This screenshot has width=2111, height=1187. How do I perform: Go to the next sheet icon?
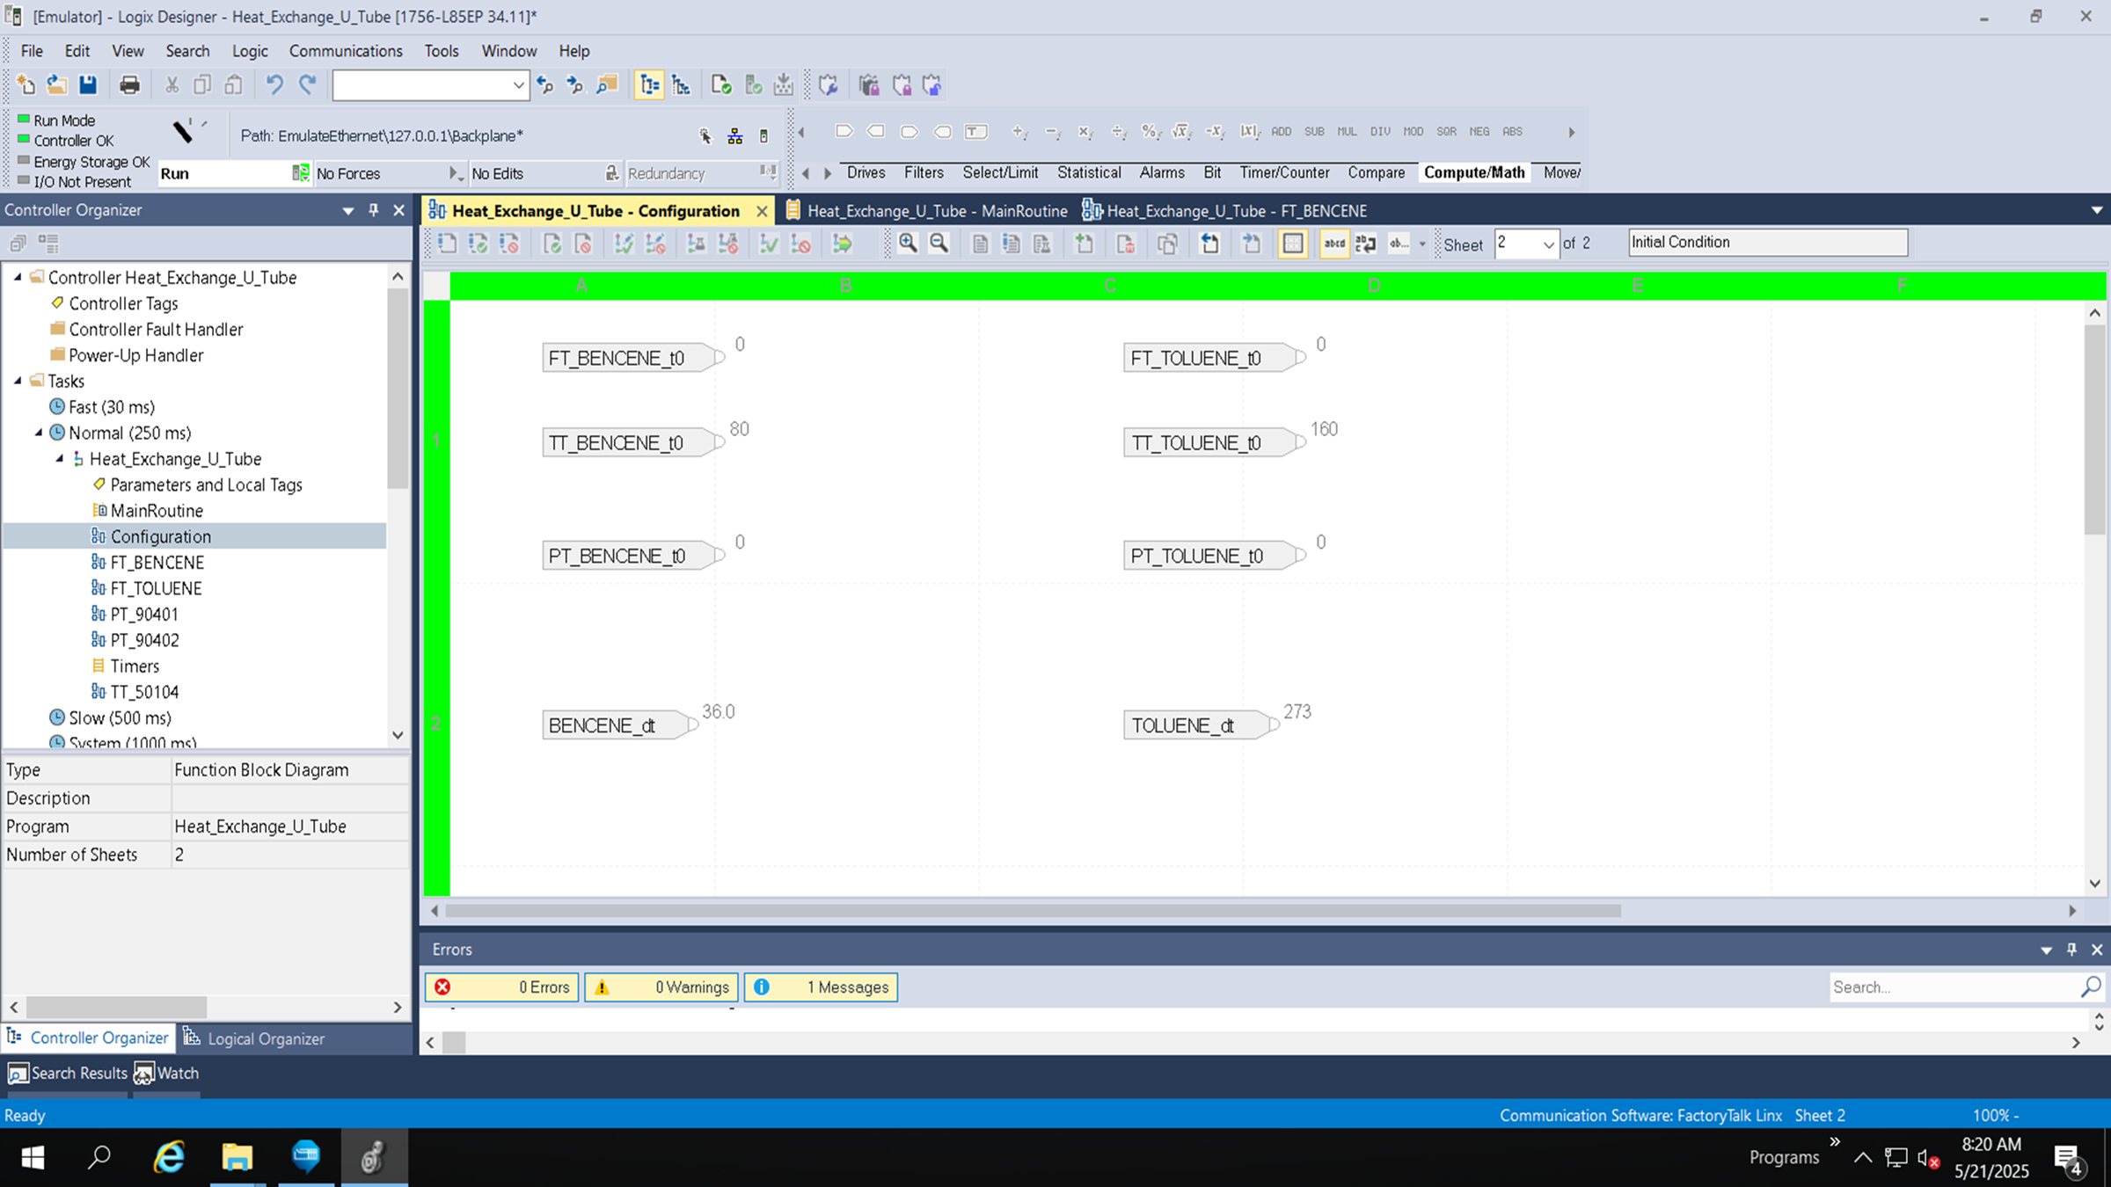coord(1251,244)
